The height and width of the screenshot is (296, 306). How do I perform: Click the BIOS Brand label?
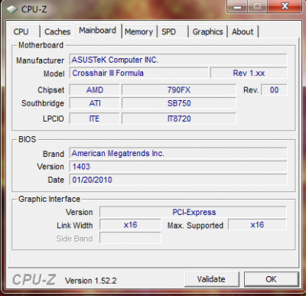point(54,154)
